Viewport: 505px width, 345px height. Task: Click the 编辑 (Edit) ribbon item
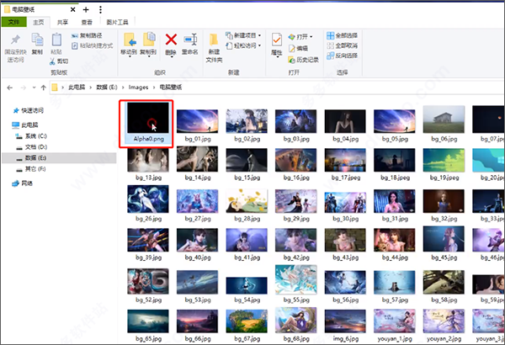[x=298, y=48]
